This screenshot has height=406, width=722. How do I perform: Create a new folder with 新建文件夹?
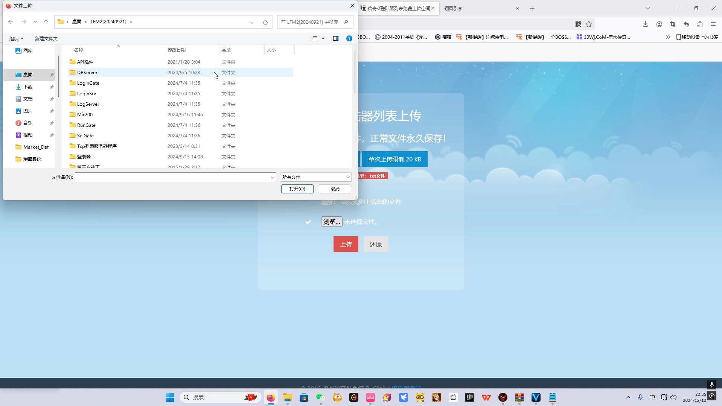click(46, 38)
